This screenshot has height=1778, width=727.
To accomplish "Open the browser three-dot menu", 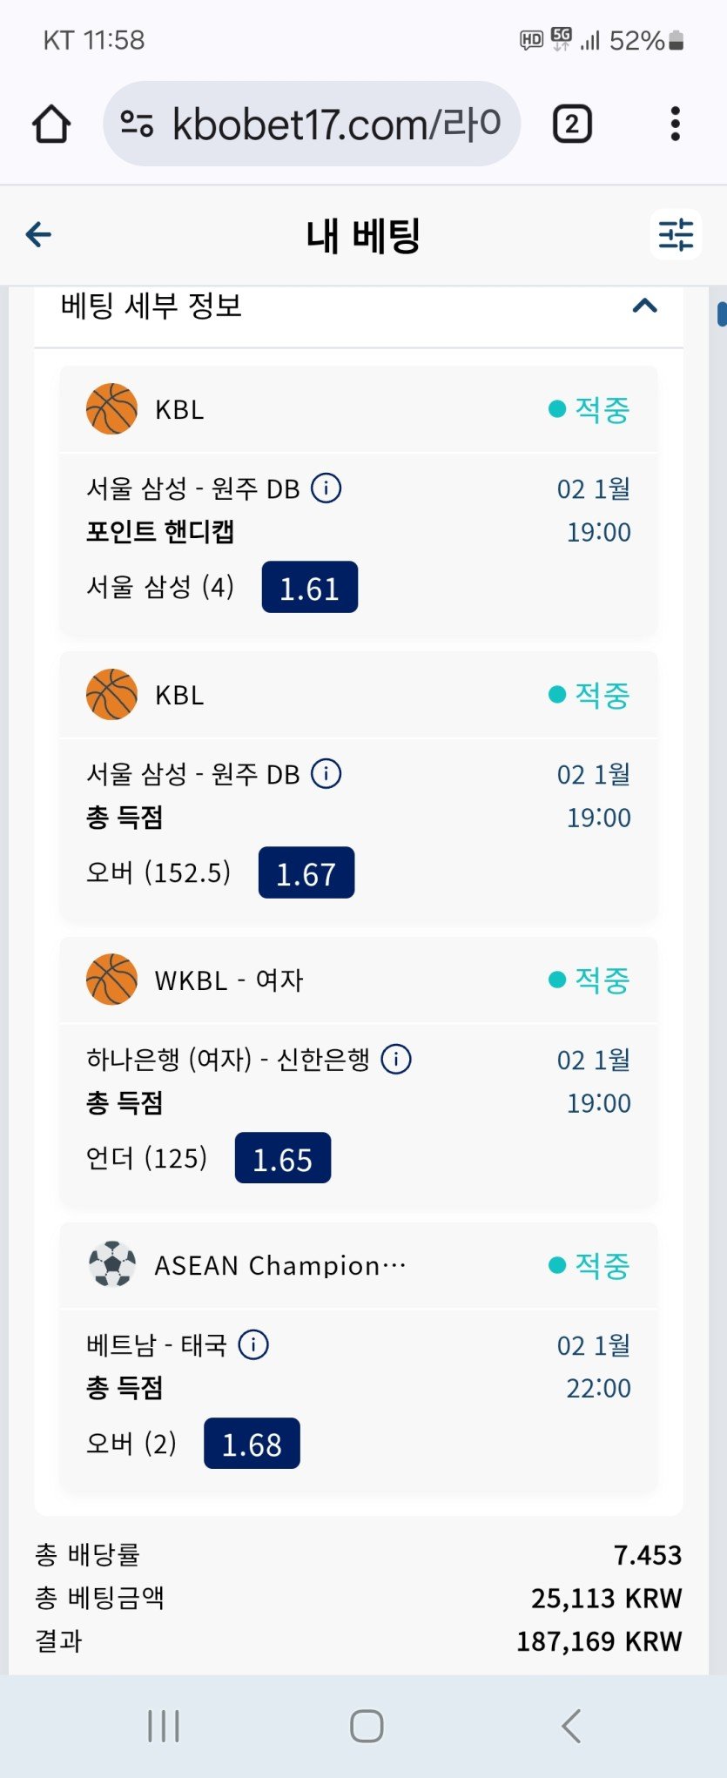I will coord(675,124).
